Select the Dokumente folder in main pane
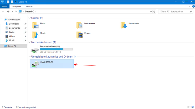This screenshot has width=195, height=109. [86, 25]
